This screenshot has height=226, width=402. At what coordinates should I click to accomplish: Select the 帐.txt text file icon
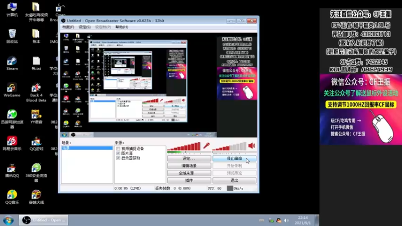[36, 63]
